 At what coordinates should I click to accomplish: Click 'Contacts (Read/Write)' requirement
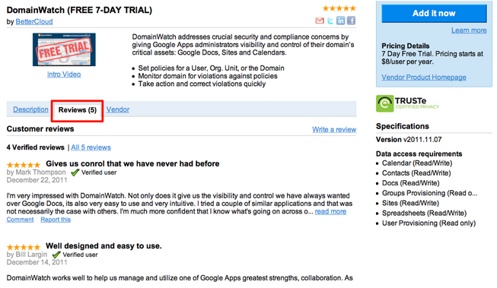(x=416, y=173)
